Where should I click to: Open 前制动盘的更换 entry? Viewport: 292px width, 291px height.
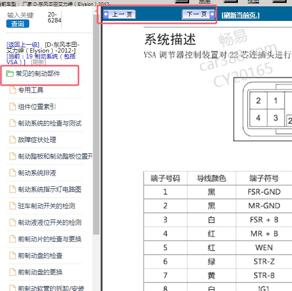pyautogui.click(x=40, y=272)
